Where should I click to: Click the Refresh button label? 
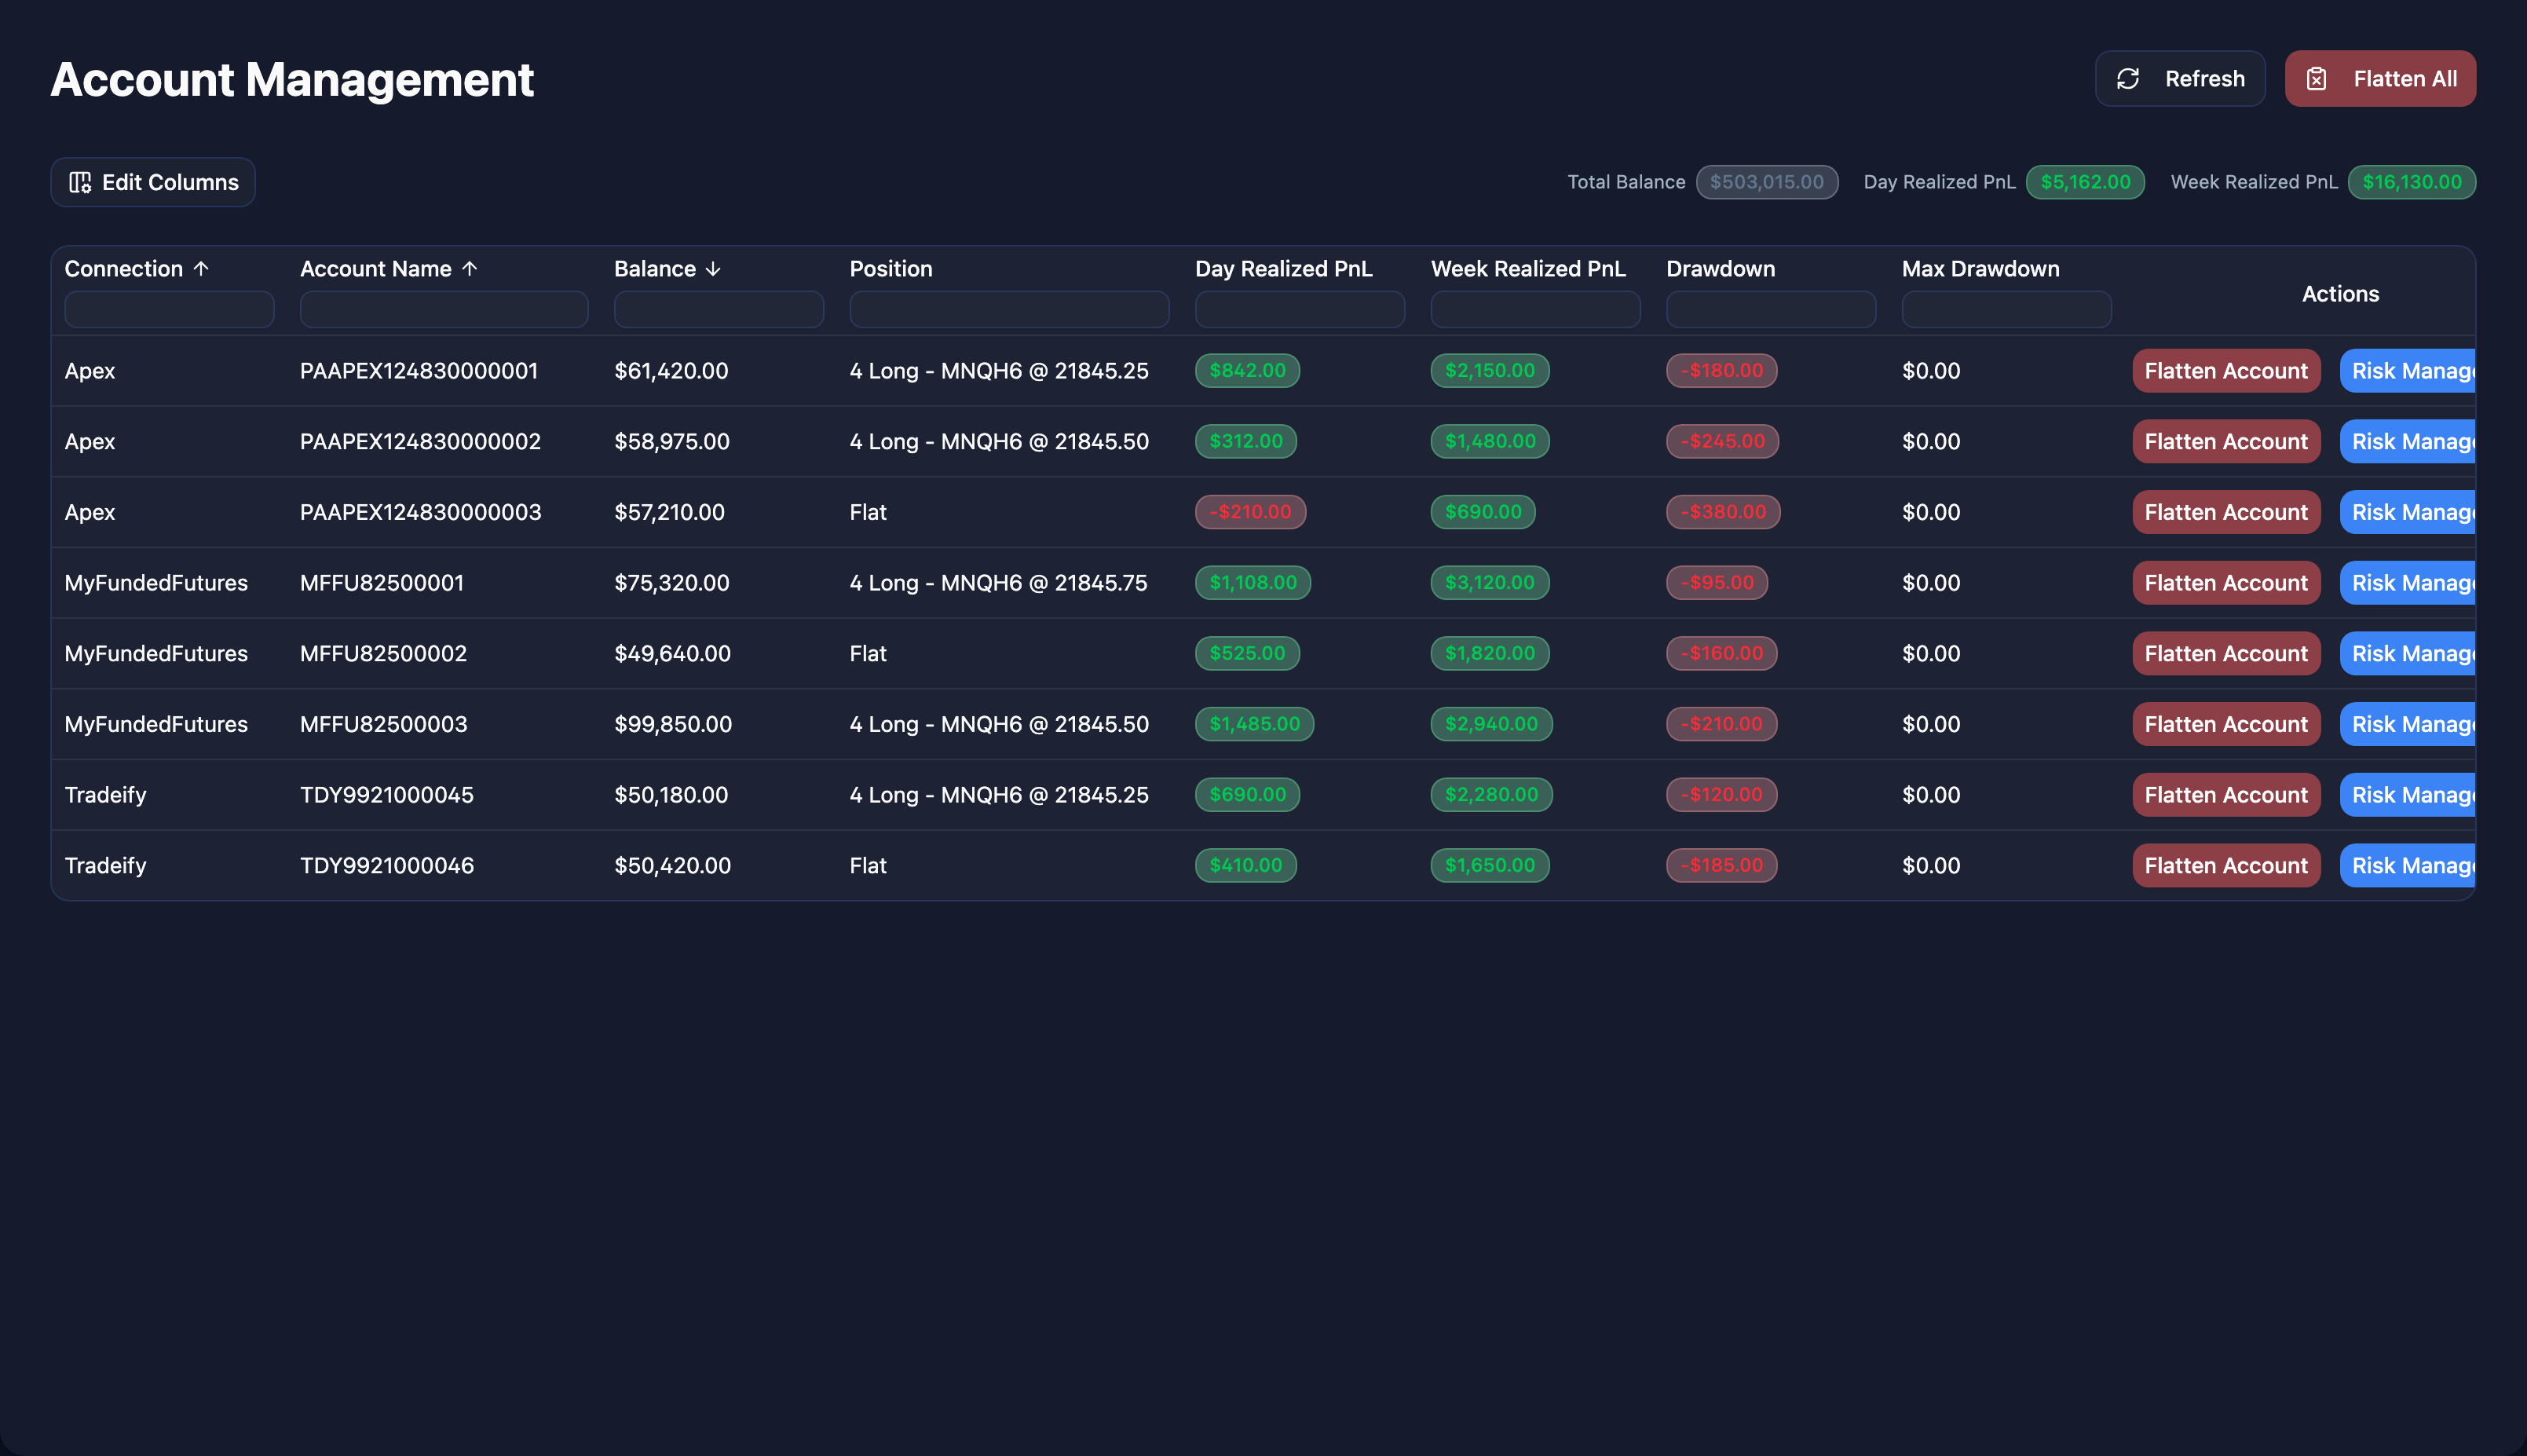click(x=2204, y=79)
